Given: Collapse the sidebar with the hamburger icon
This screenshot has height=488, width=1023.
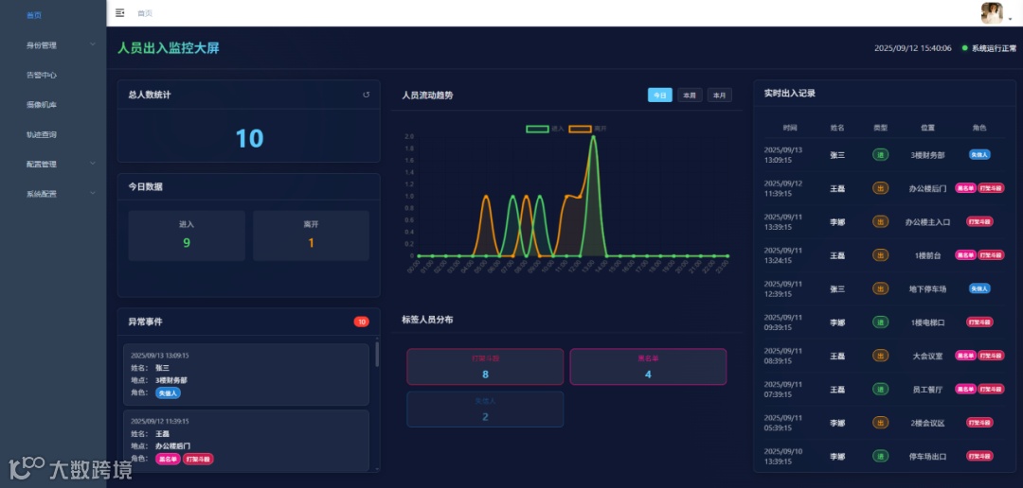Looking at the screenshot, I should coord(119,12).
